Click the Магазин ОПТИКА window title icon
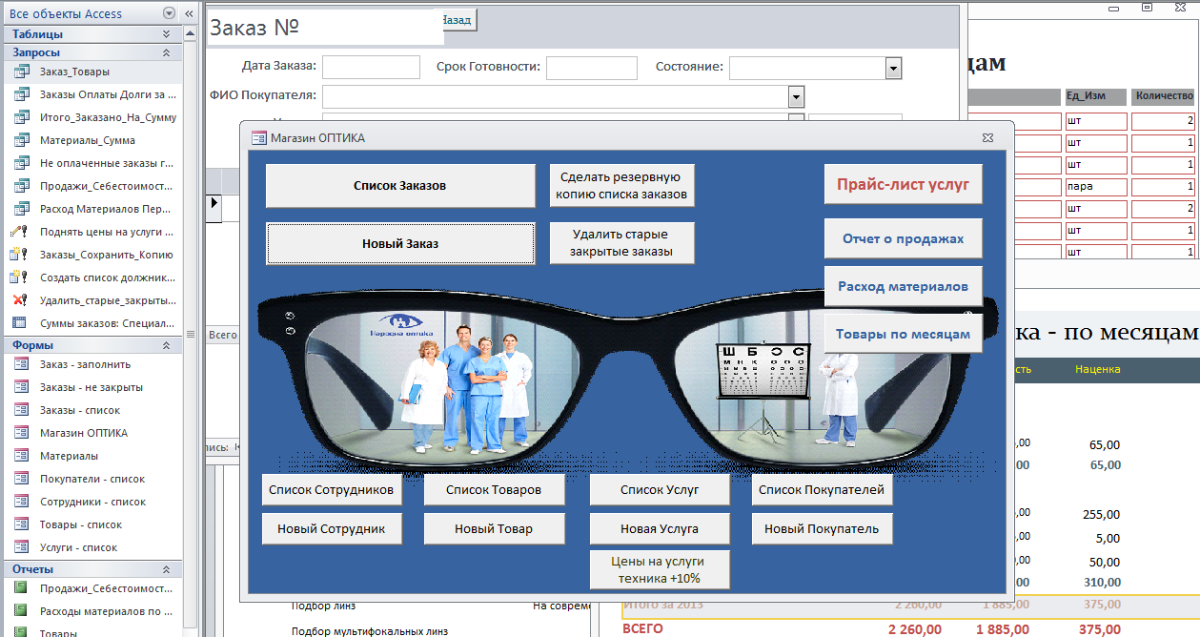The width and height of the screenshot is (1200, 637). (258, 138)
